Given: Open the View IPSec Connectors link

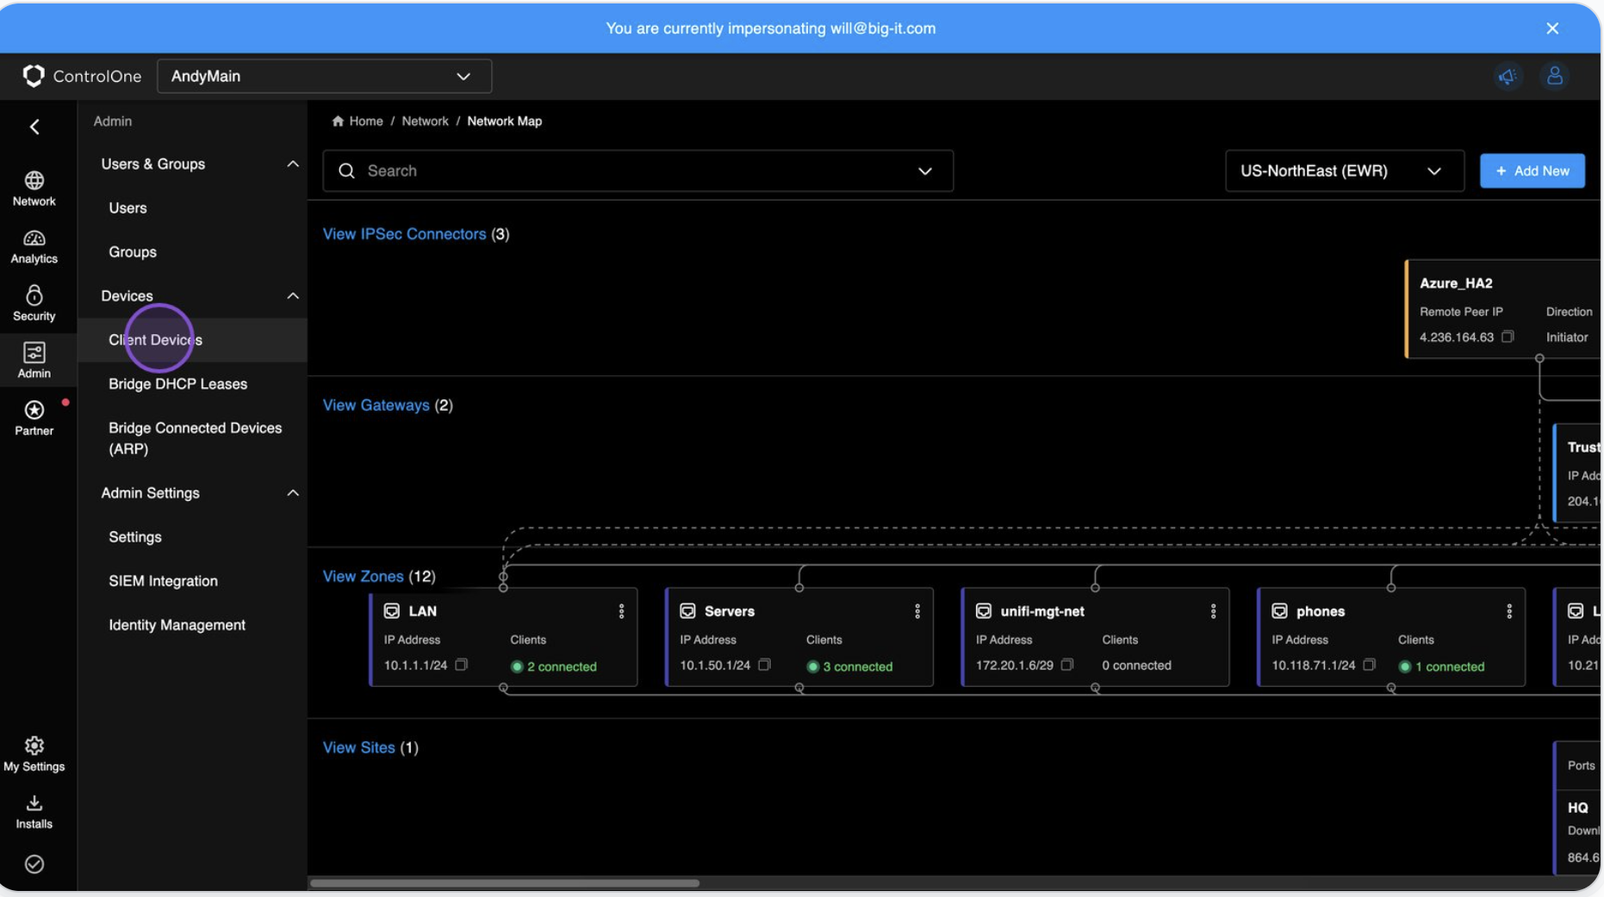Looking at the screenshot, I should tap(404, 233).
